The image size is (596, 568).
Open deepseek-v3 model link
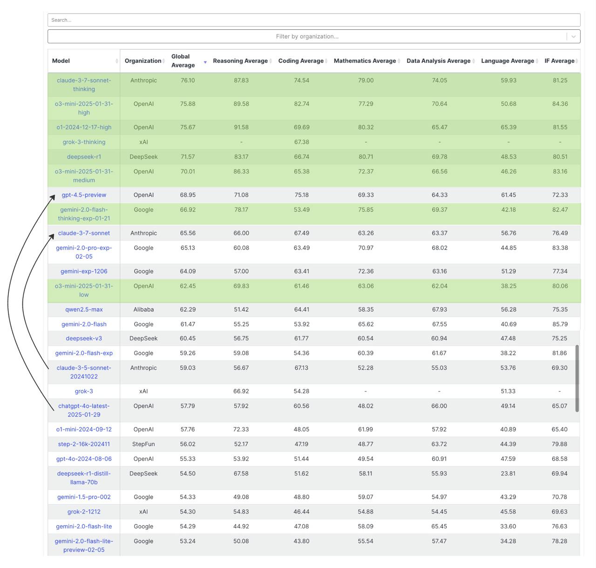pos(84,338)
